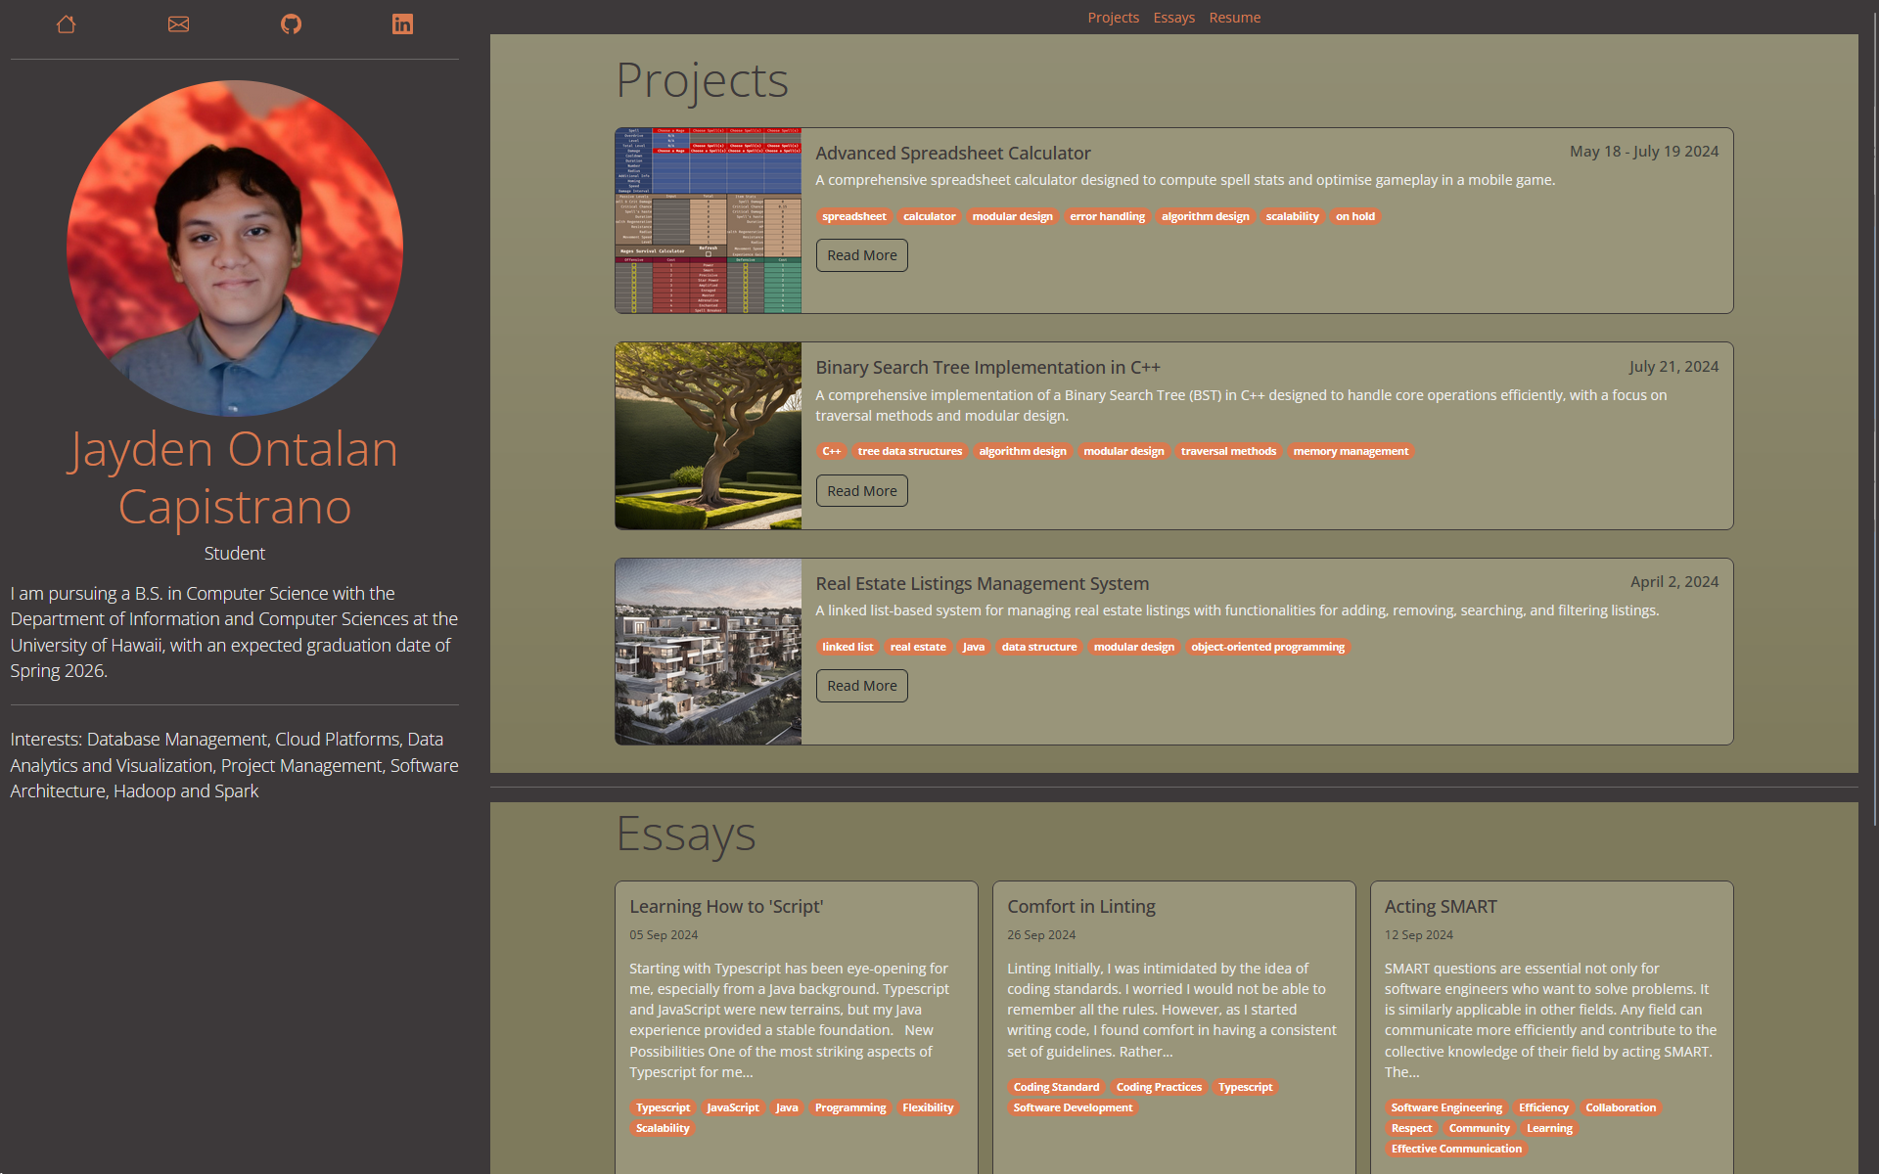Open the LinkedIn profile icon
1879x1174 pixels.
pos(402,23)
